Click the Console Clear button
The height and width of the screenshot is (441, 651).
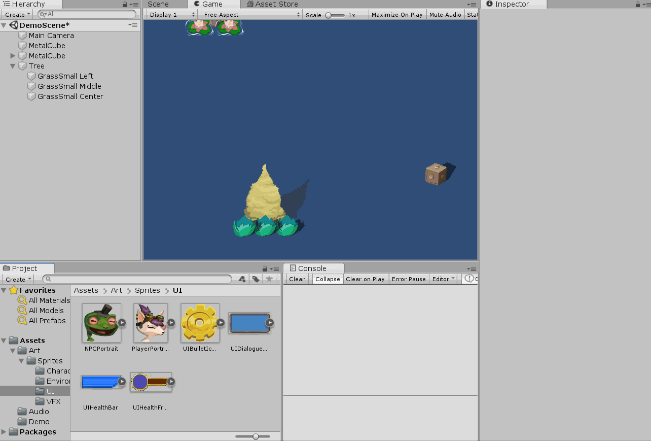coord(297,279)
